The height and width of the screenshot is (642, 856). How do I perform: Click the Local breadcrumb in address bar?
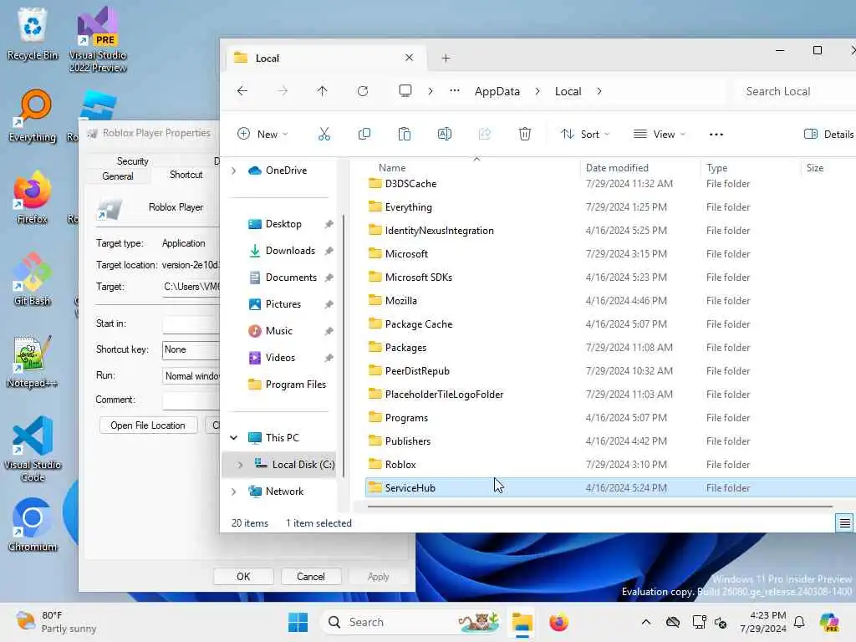click(568, 91)
